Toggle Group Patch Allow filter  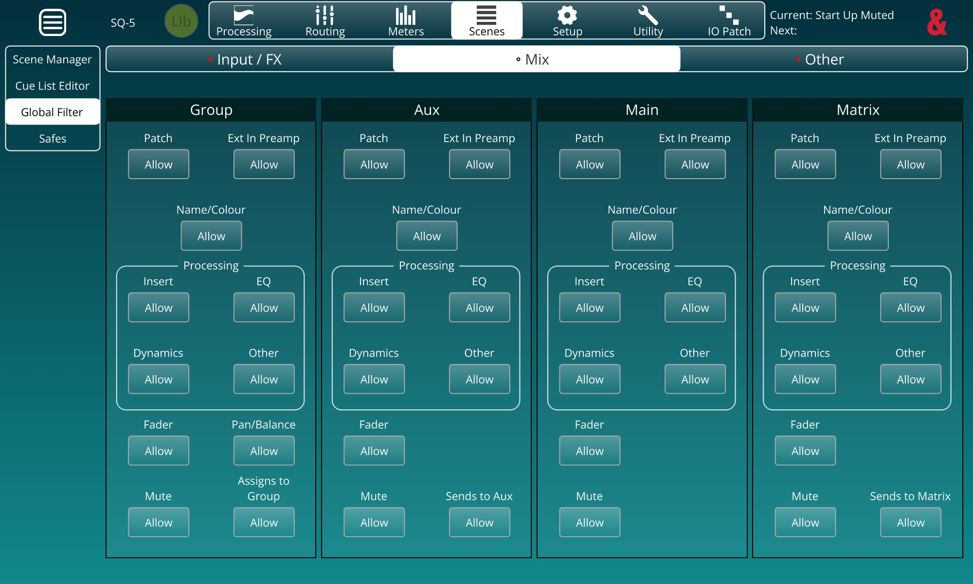click(159, 164)
